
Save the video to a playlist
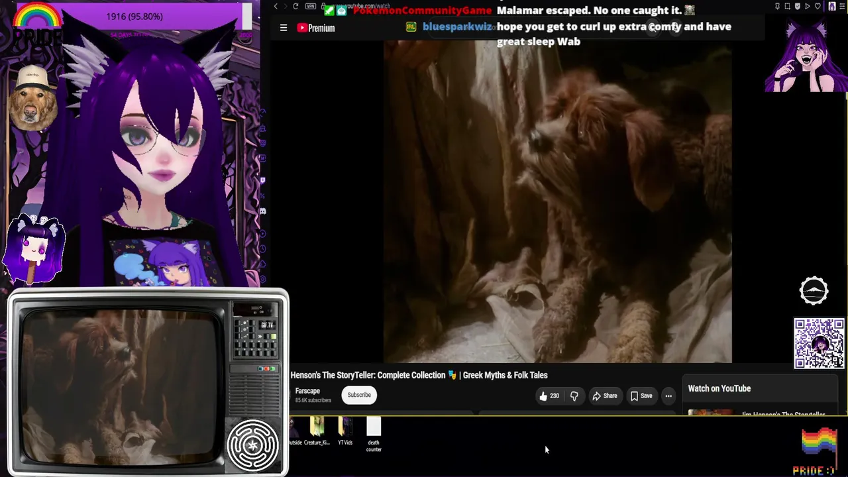[641, 396]
